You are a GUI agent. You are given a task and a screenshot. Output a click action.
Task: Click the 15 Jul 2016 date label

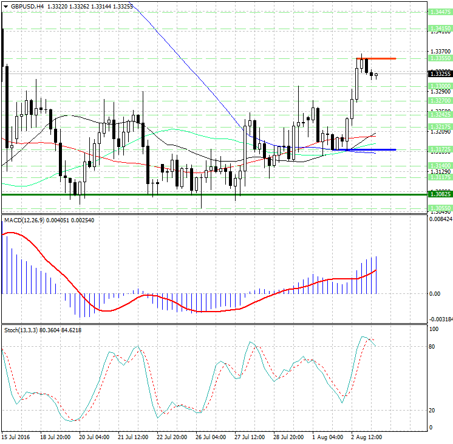click(x=15, y=437)
